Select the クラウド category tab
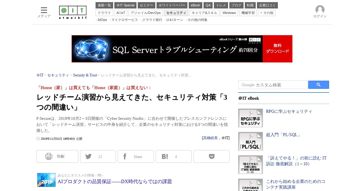364x191 pixels. (x=104, y=13)
